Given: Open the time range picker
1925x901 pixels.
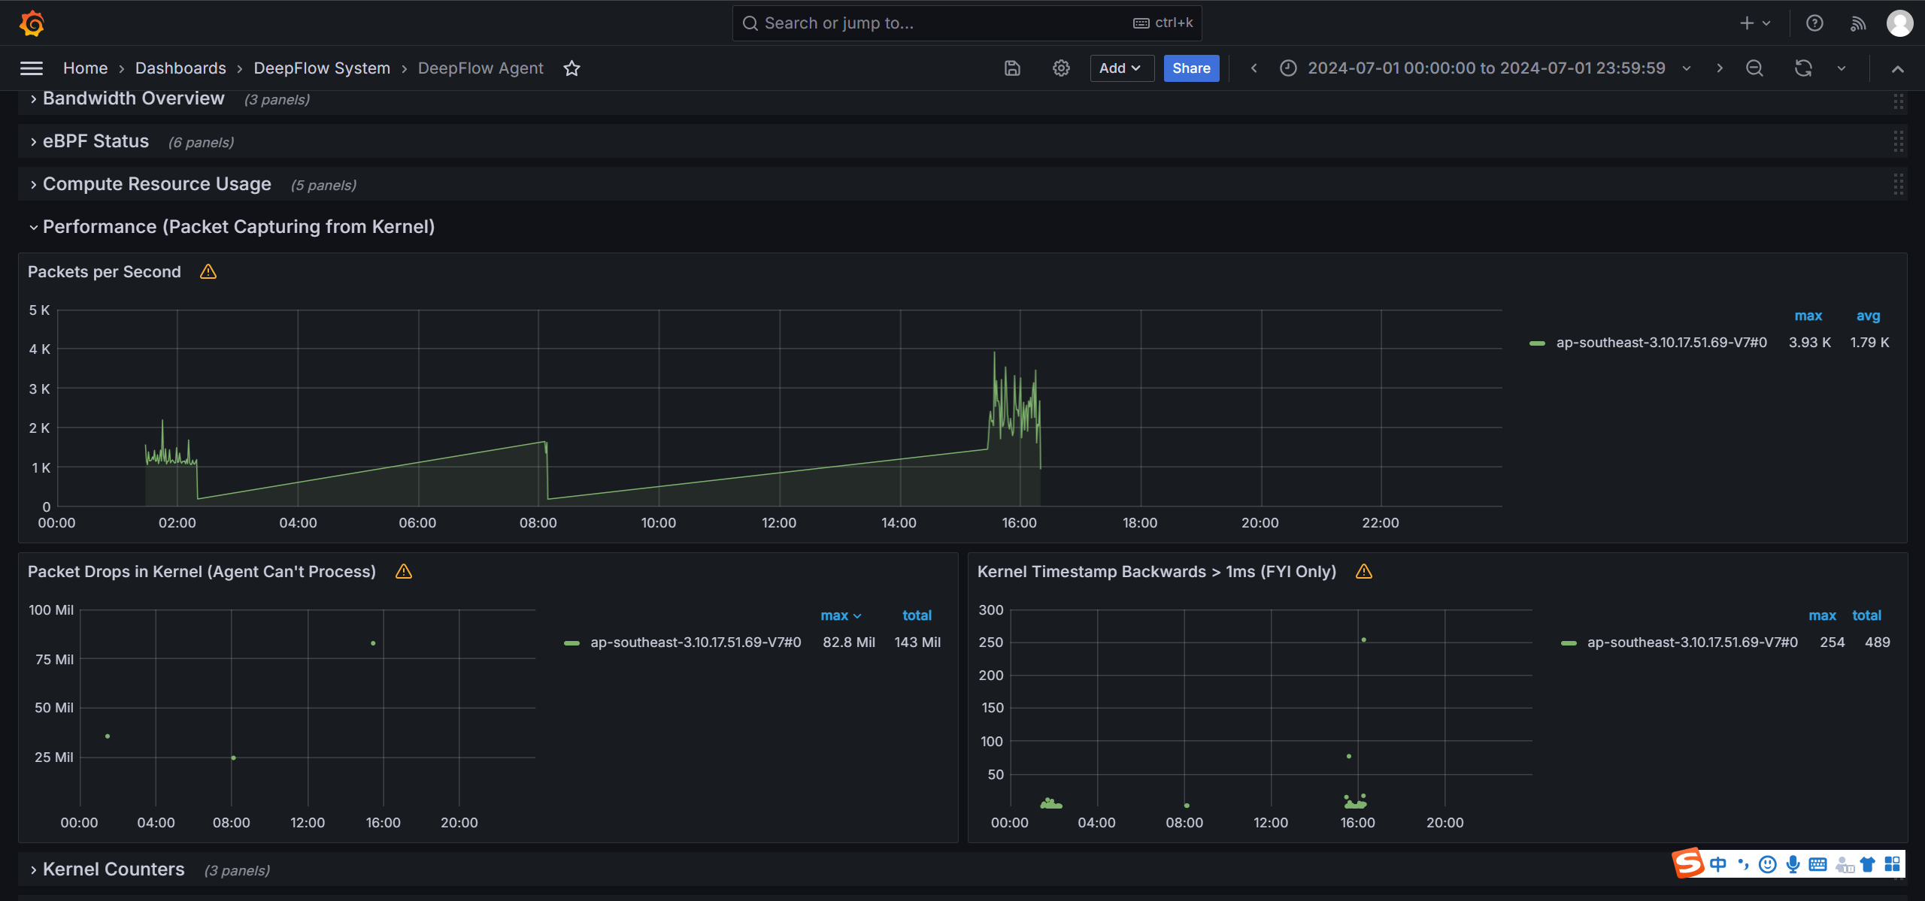Looking at the screenshot, I should point(1485,68).
